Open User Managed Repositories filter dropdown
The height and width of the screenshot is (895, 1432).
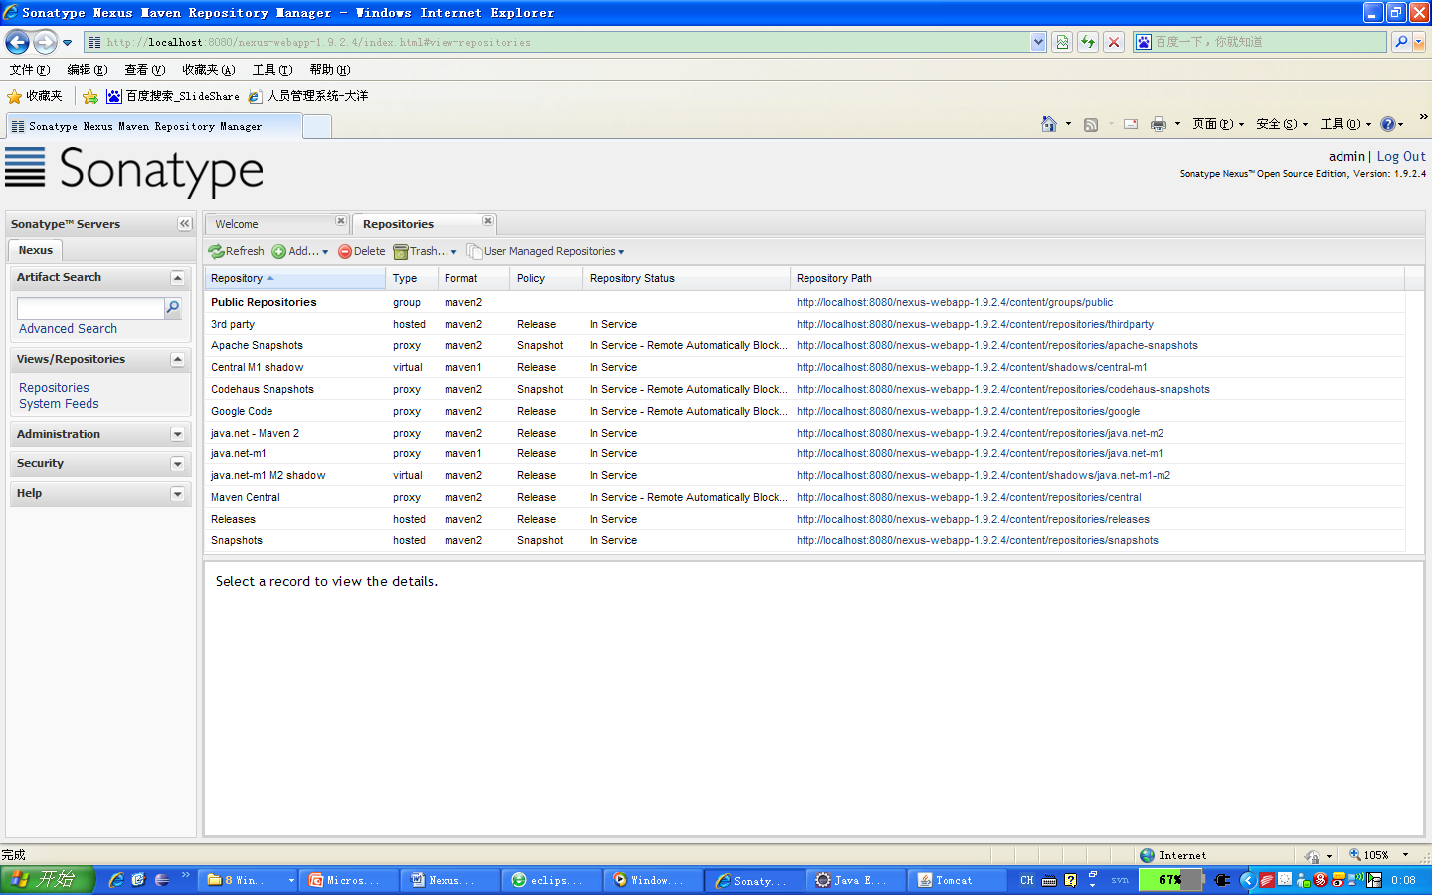[x=546, y=251]
